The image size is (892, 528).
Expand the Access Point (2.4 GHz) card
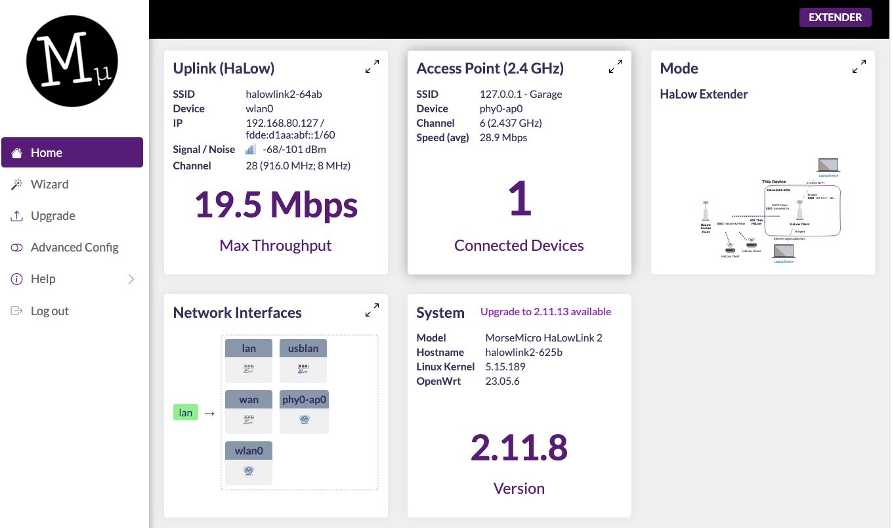616,66
